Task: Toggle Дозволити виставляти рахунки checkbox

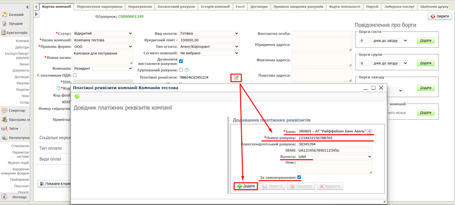Action: click(181, 61)
